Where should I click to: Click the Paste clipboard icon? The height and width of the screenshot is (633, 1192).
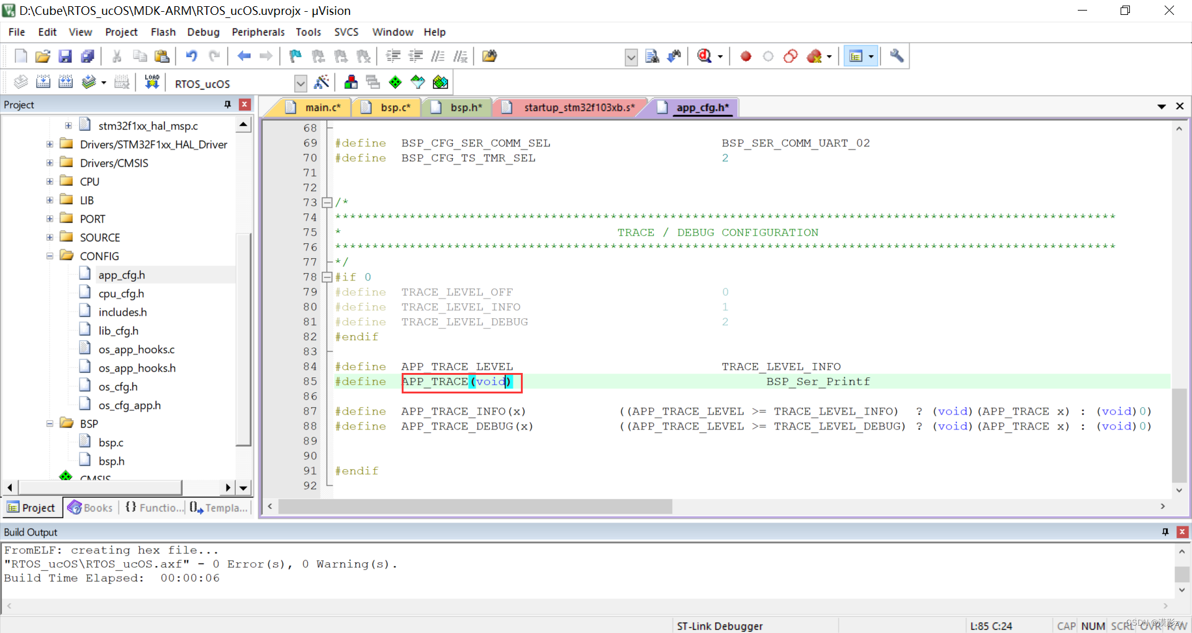(x=162, y=56)
